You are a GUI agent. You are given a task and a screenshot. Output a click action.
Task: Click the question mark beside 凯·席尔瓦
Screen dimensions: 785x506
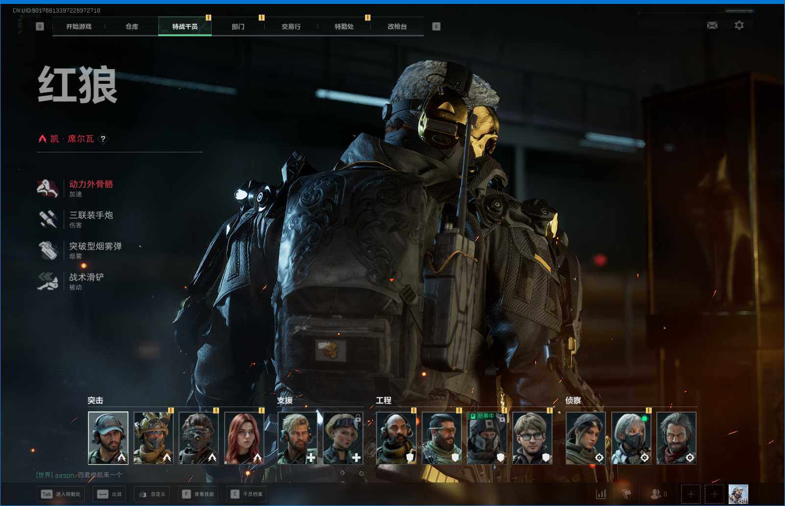coord(103,139)
